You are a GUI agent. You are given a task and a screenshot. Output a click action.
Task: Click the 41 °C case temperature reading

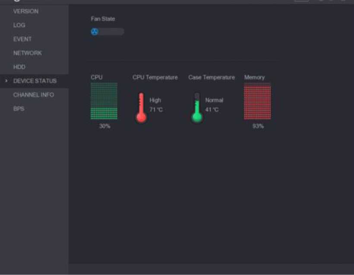(x=212, y=110)
